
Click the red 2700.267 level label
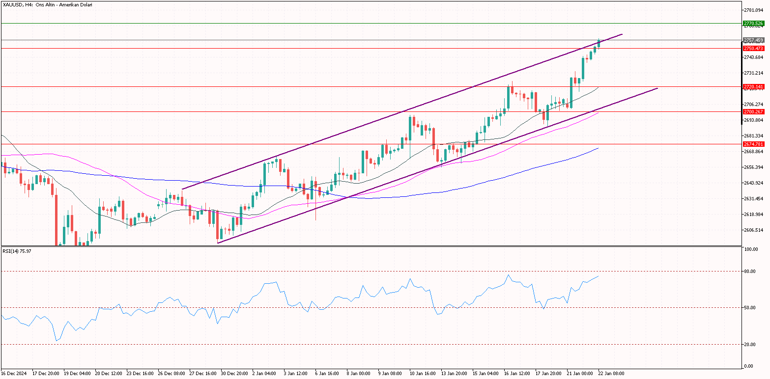click(x=753, y=111)
